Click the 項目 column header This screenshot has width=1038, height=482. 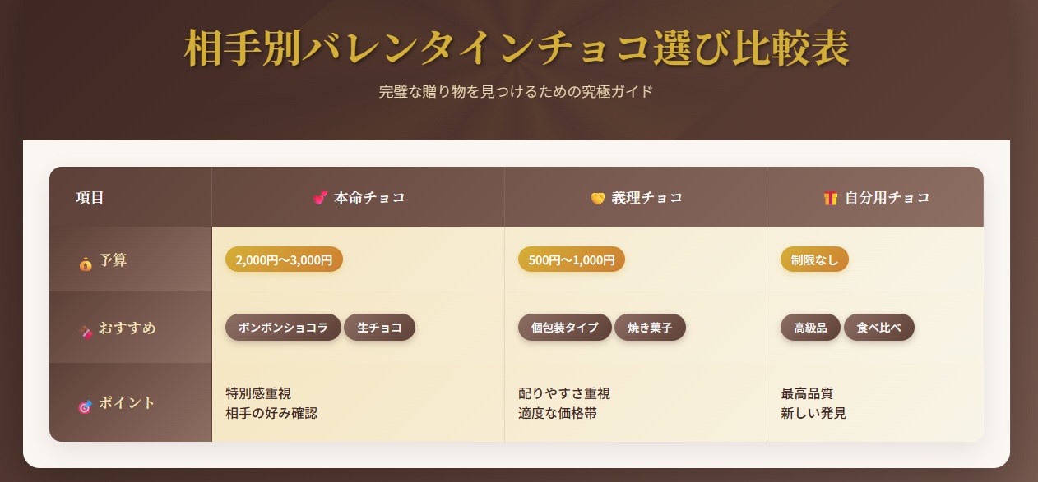click(90, 198)
